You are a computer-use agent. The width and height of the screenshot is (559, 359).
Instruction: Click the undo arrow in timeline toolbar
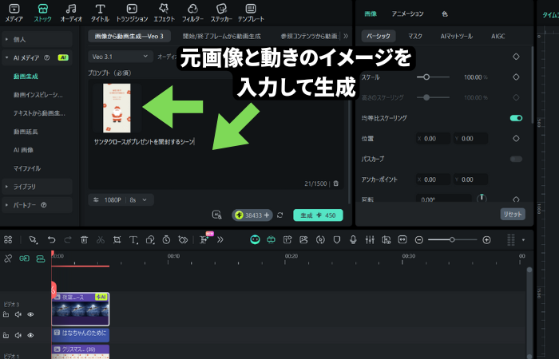coord(51,239)
